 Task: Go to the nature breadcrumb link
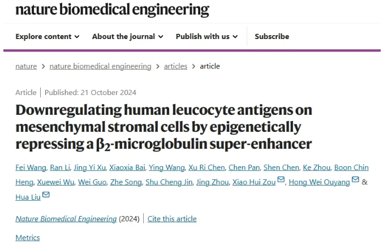pos(26,66)
